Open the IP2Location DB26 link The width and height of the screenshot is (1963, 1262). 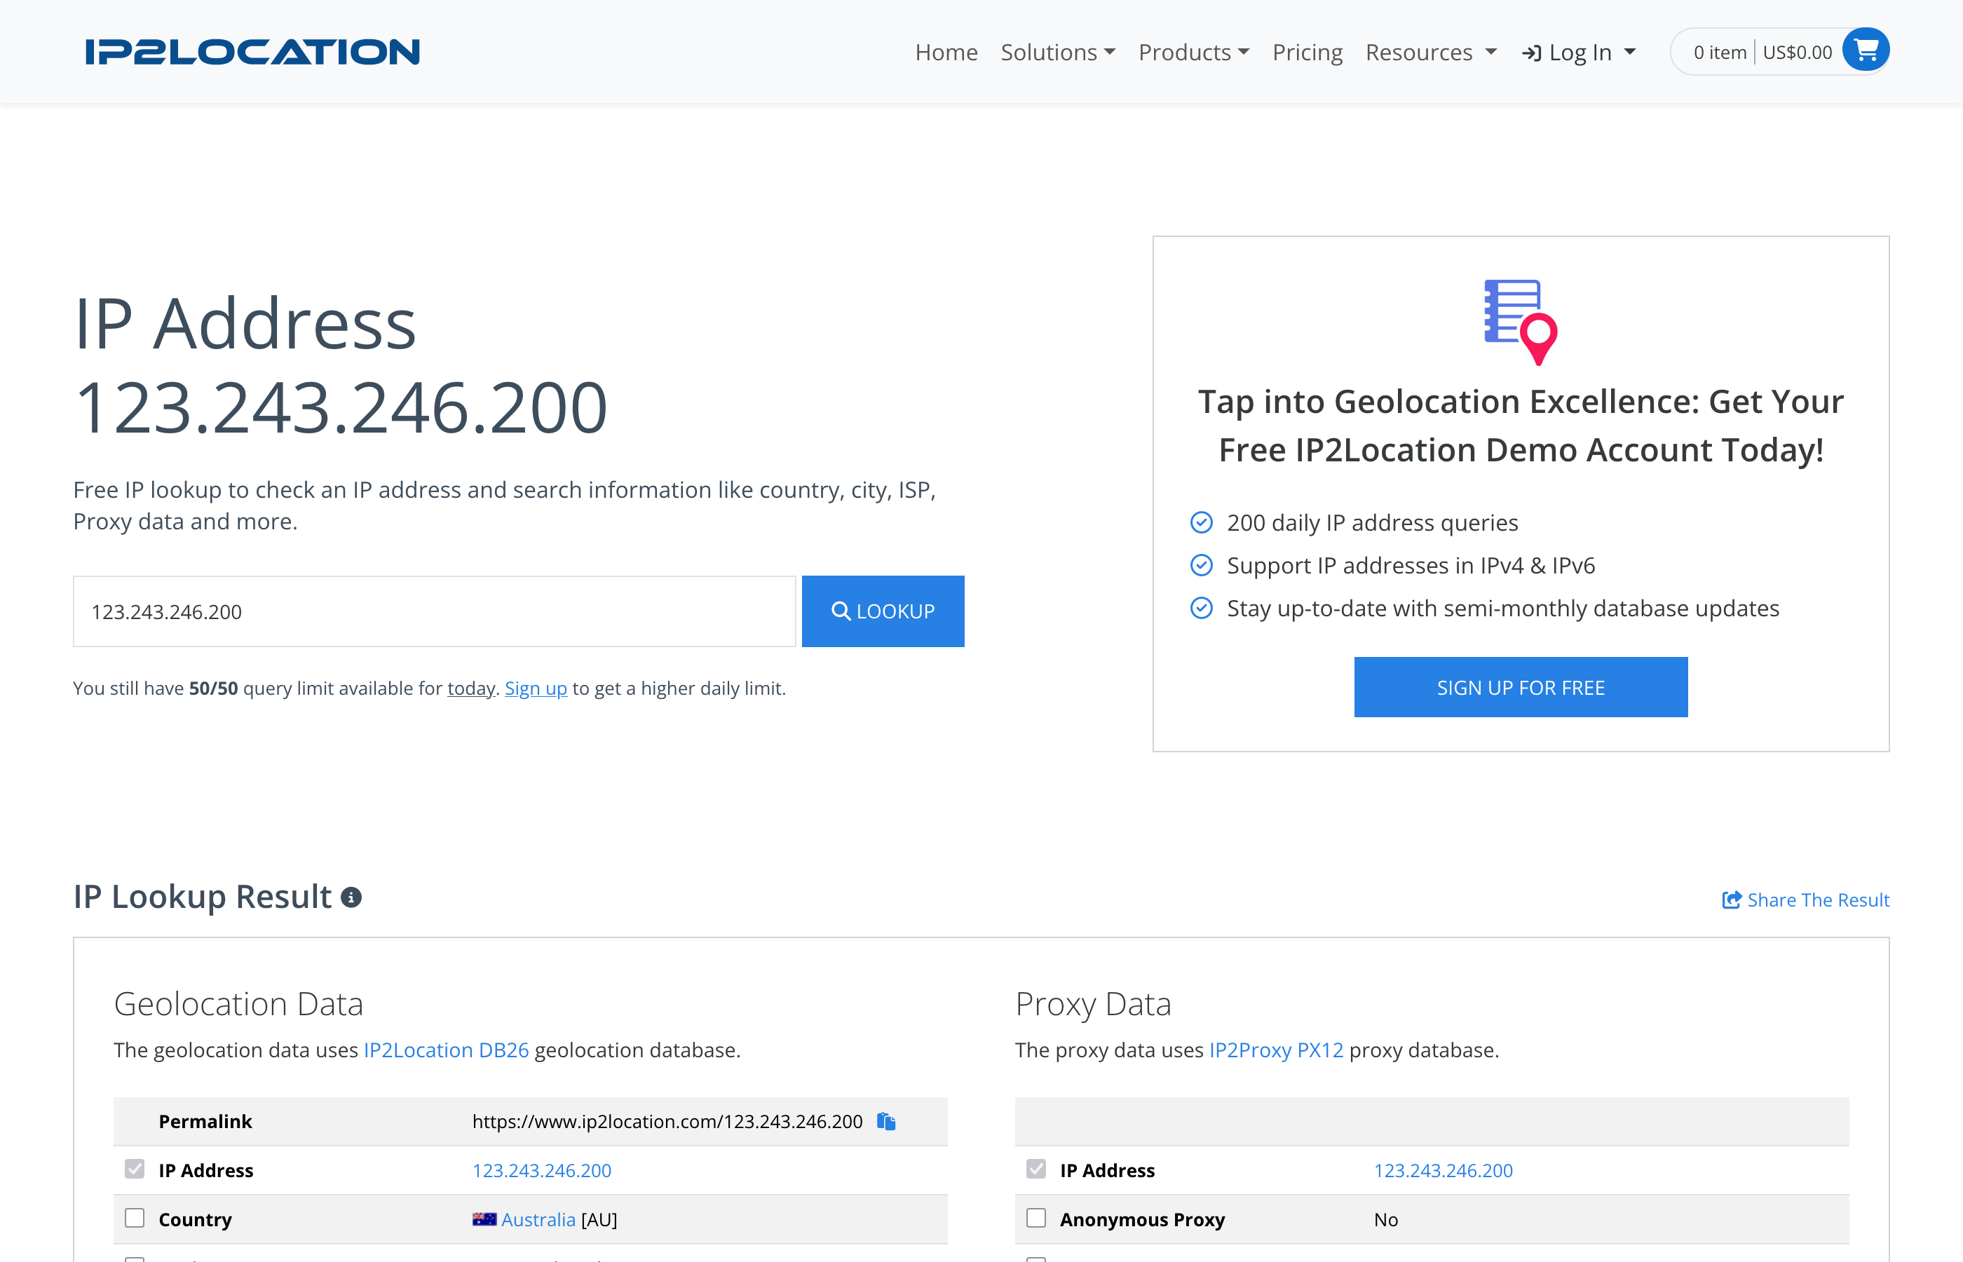tap(447, 1050)
